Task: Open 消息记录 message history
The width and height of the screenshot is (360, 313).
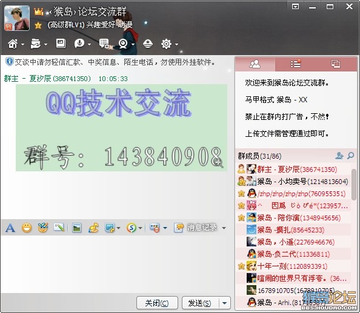Action: click(x=196, y=228)
